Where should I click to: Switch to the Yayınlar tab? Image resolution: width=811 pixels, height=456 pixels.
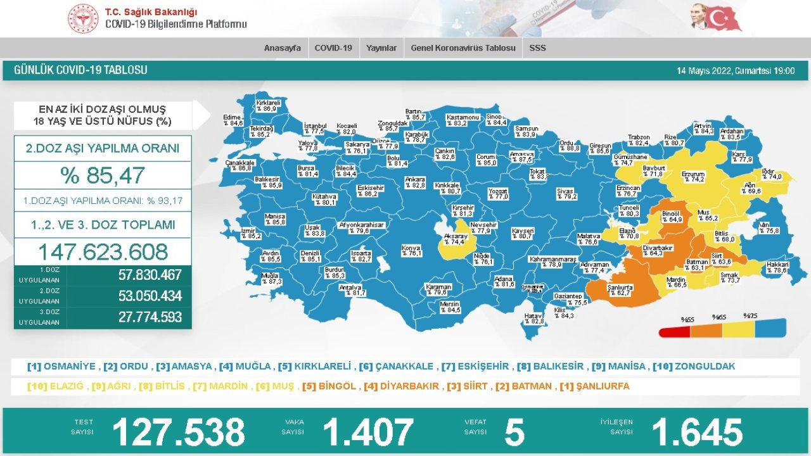(x=382, y=47)
